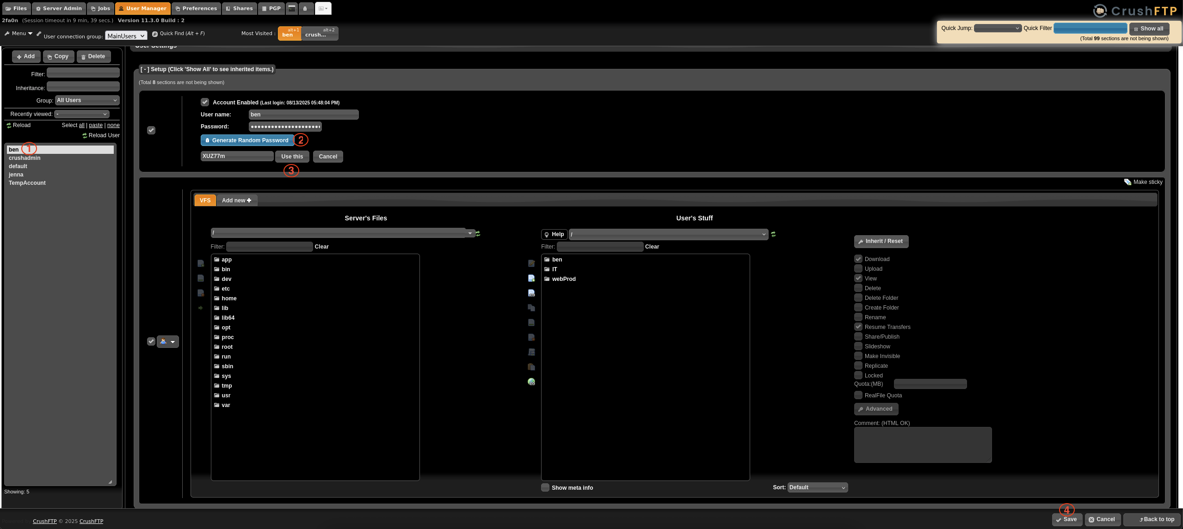The height and width of the screenshot is (529, 1183).
Task: Click the Quota (MB) input field
Action: (930, 384)
